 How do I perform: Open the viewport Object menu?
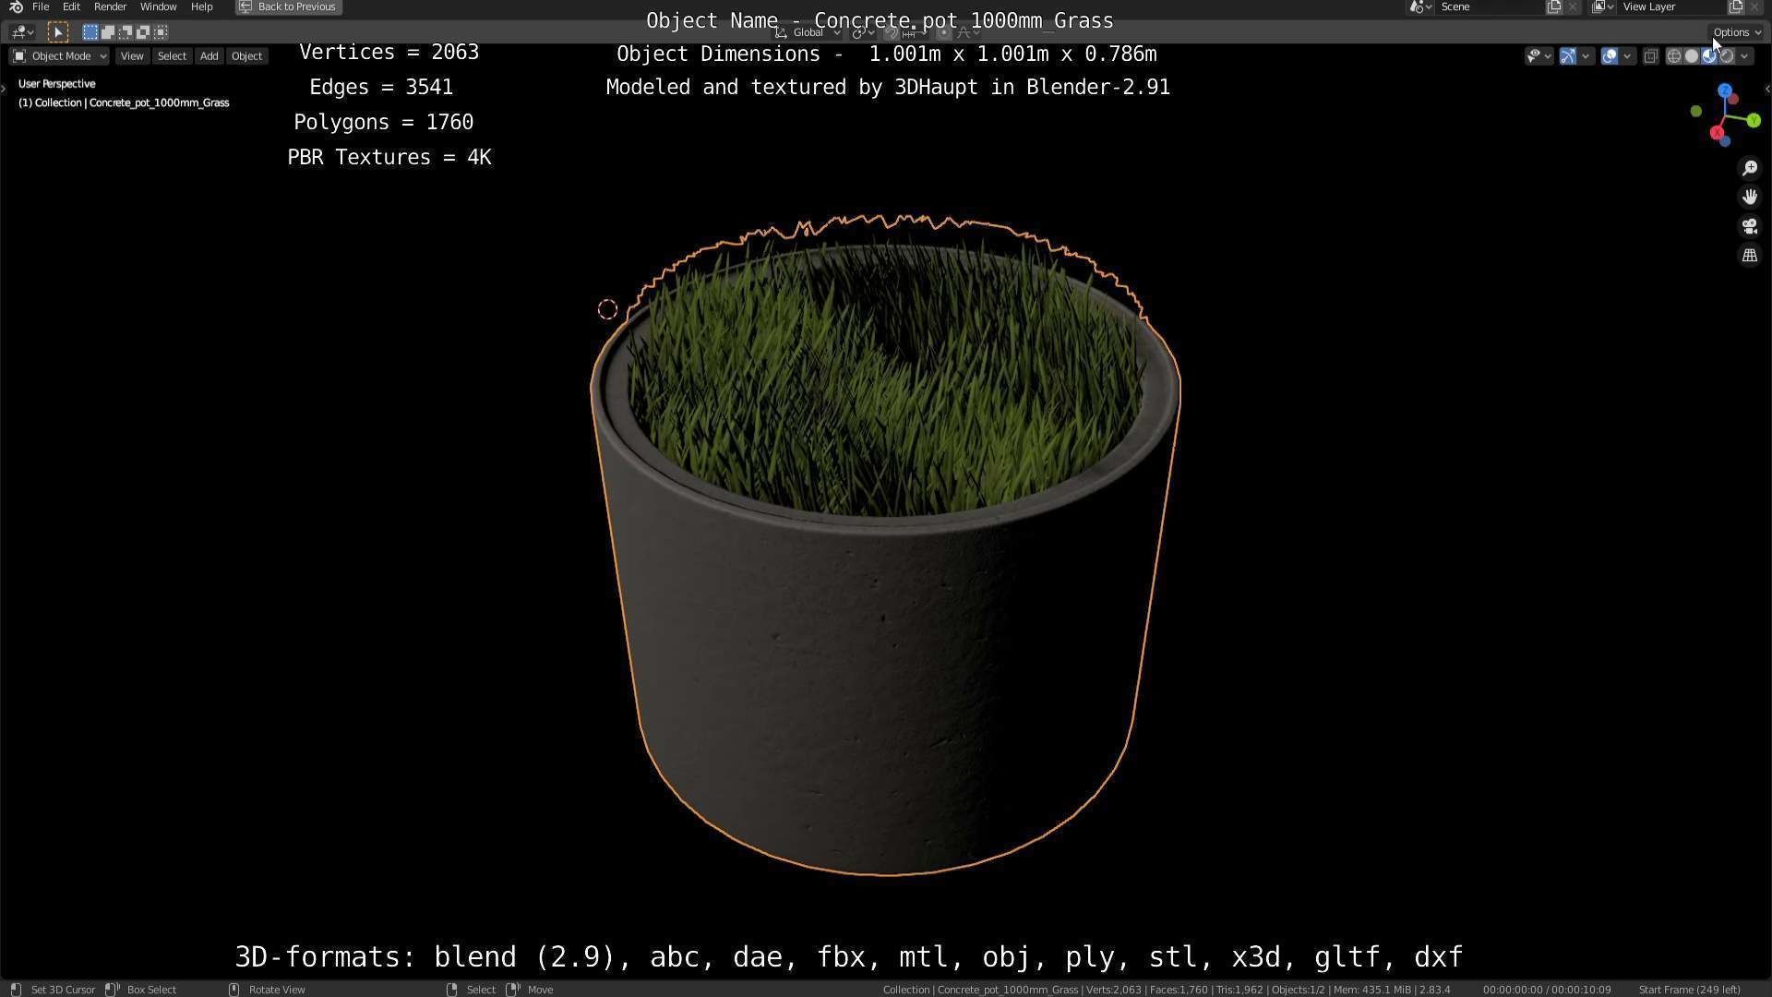(x=246, y=56)
